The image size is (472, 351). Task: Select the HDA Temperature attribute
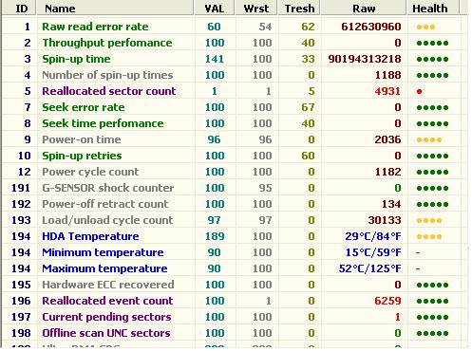coord(90,236)
